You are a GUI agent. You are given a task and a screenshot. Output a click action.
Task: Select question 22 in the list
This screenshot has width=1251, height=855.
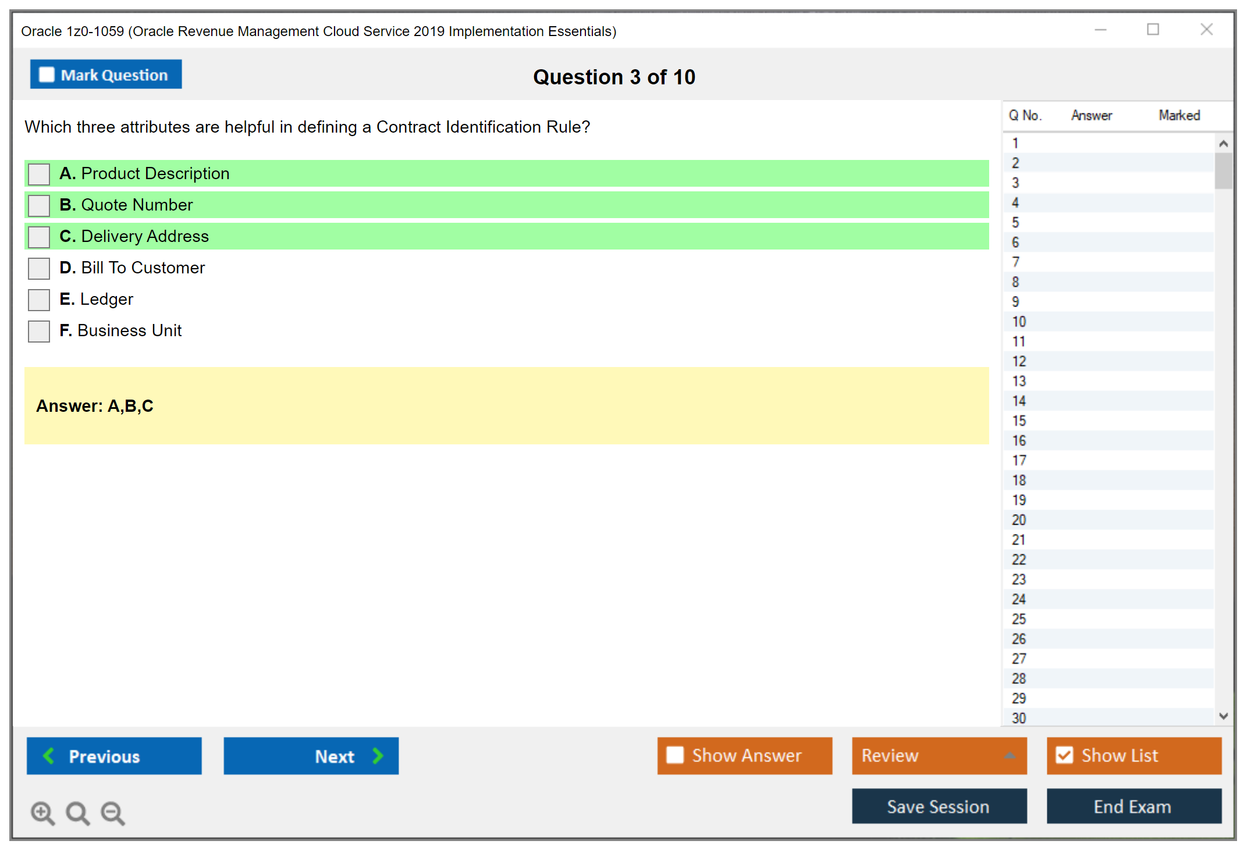coord(1019,560)
